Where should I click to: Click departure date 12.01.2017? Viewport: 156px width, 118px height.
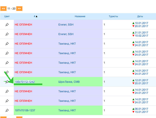coord(141,80)
